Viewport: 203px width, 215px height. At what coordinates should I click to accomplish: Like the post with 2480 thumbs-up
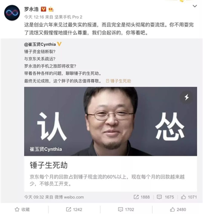coord(178,210)
